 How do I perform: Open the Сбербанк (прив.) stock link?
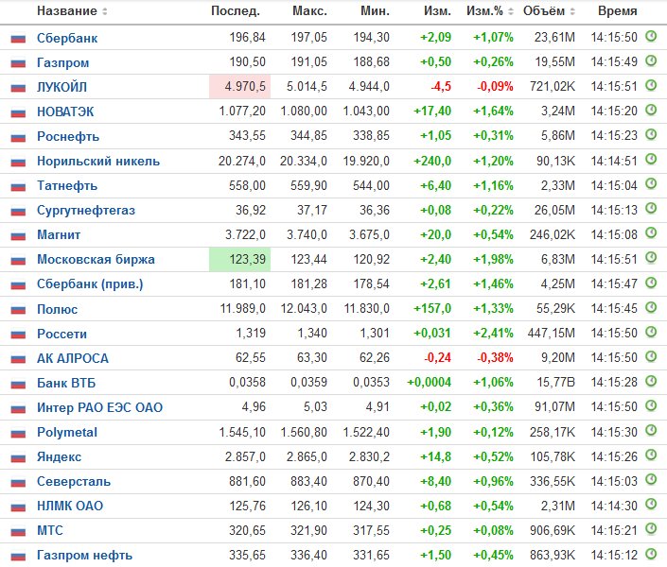click(90, 283)
